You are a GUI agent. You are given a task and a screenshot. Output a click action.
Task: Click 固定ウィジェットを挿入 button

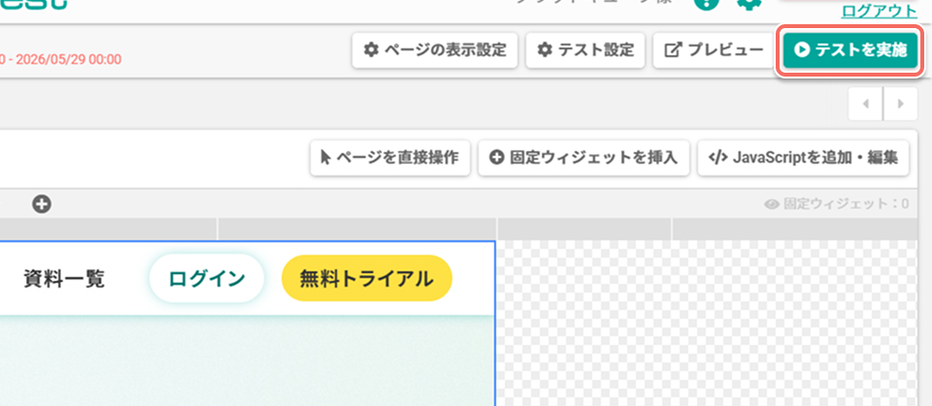[583, 158]
